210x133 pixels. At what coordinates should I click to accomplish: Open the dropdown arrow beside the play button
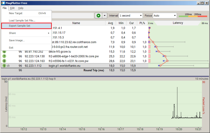point(105,16)
